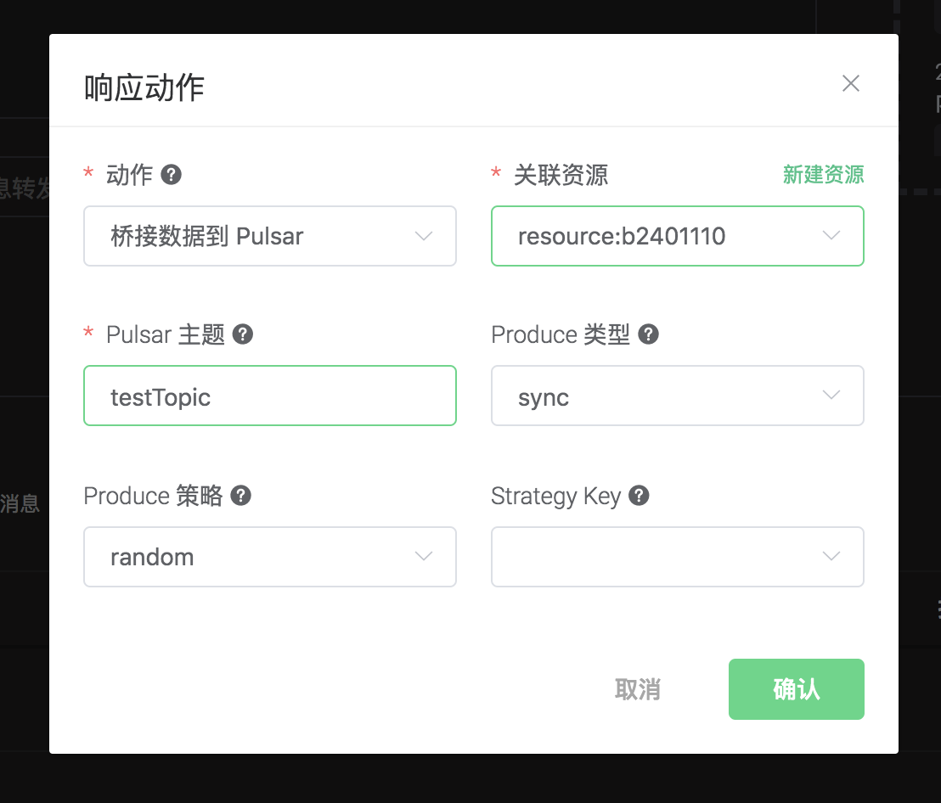Open the 动作 dropdown showing 桥接数据到 Pulsar
The height and width of the screenshot is (803, 941).
coord(269,236)
